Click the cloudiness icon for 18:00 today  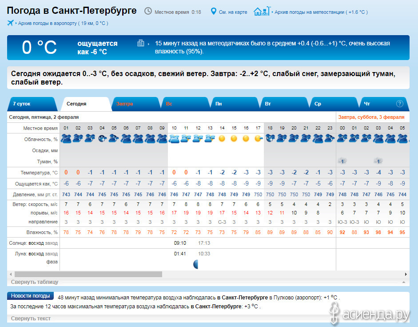(270, 139)
